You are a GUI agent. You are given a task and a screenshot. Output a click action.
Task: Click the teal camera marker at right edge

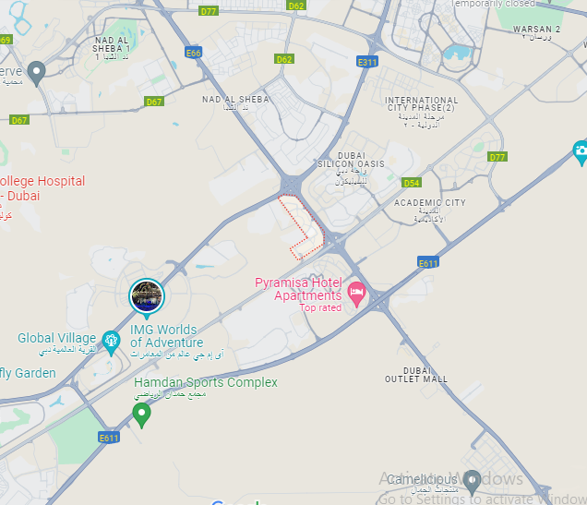(x=580, y=152)
